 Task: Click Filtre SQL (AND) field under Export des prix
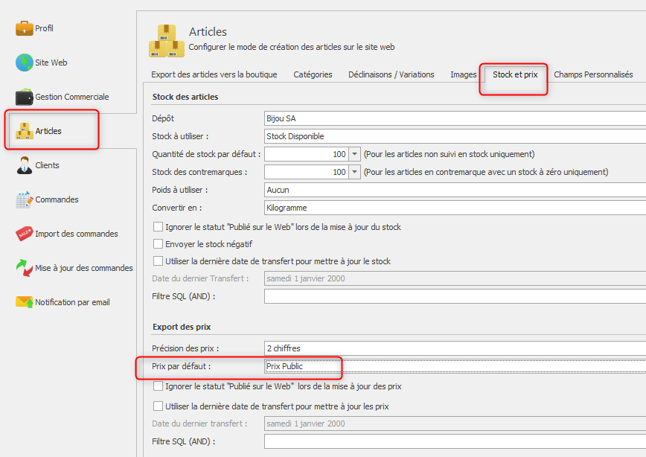click(455, 441)
